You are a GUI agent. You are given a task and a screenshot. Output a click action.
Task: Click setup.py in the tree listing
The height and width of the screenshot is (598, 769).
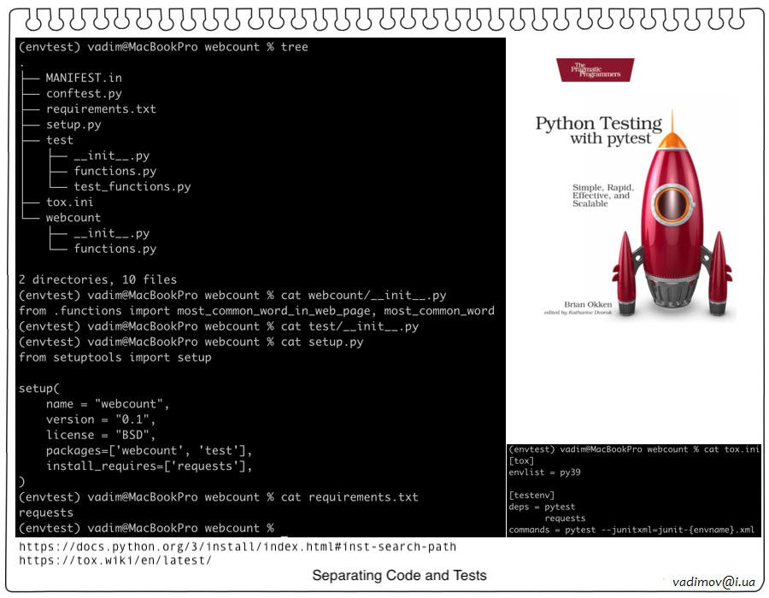(x=73, y=125)
